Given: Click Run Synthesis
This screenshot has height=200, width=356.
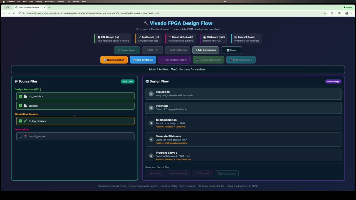Looking at the screenshot, I should pos(143,60).
